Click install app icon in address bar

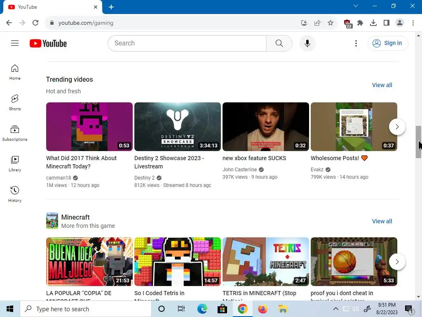(x=304, y=23)
